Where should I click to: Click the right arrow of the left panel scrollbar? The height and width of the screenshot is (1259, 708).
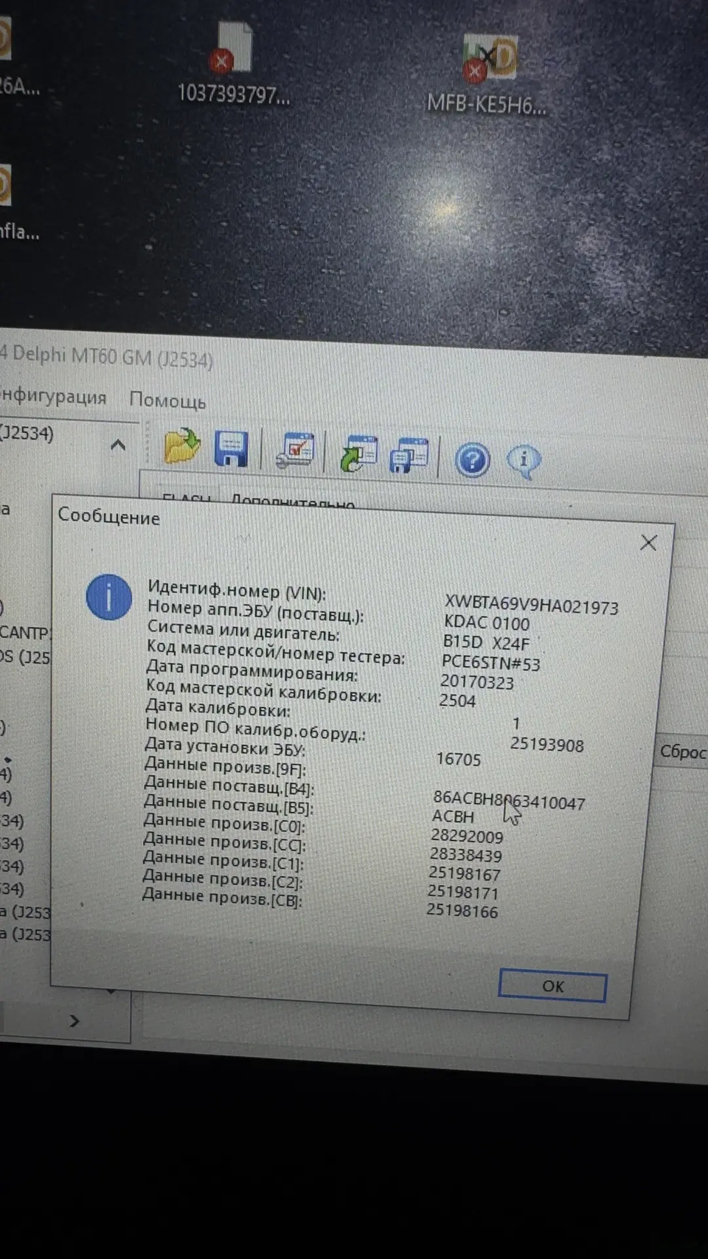[74, 1021]
